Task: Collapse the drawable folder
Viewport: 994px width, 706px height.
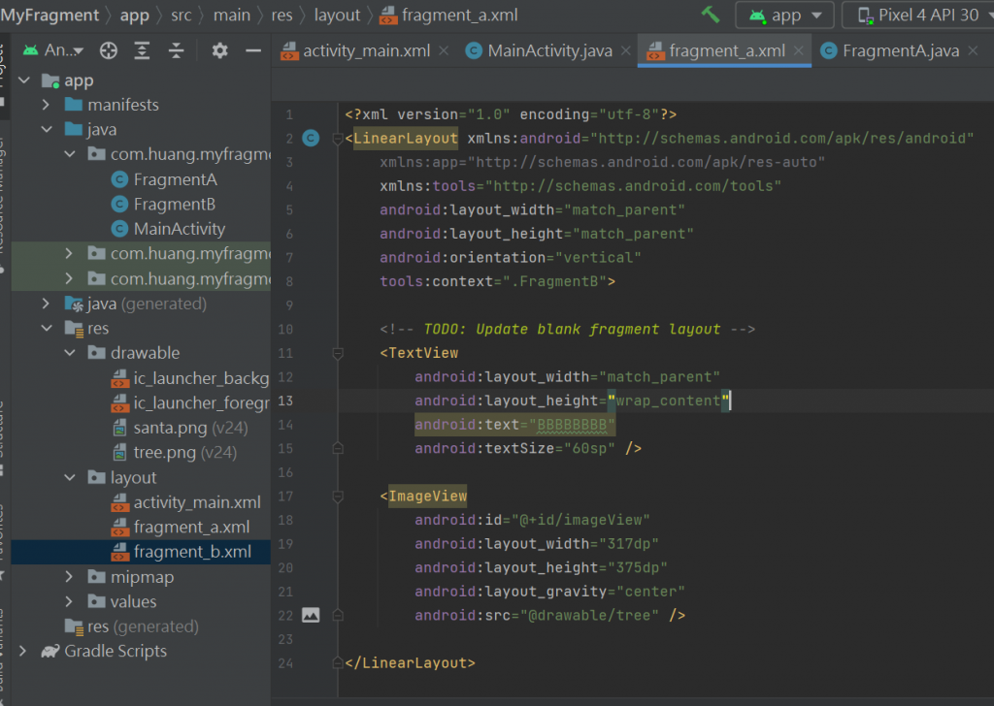Action: (70, 353)
